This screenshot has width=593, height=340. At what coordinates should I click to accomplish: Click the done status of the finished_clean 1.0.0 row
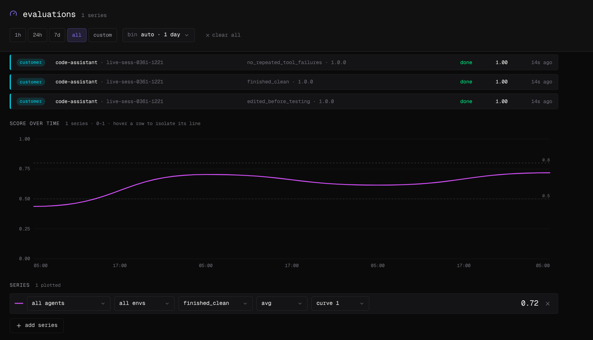(x=466, y=82)
